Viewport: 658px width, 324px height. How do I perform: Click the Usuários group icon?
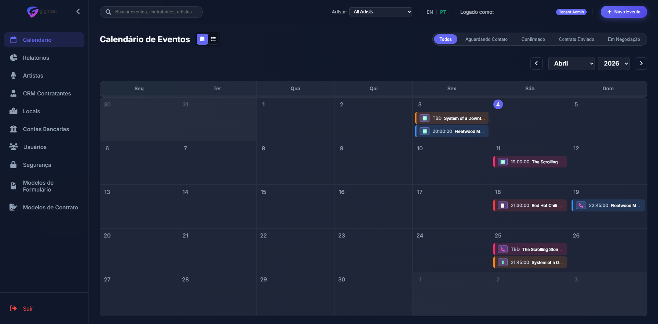[13, 147]
